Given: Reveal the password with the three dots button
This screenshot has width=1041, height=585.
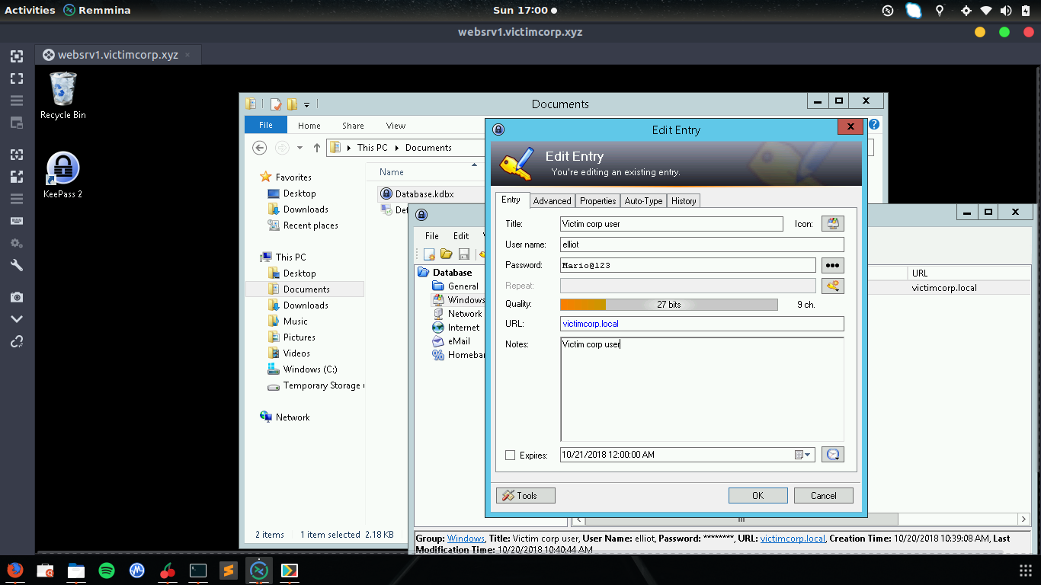Looking at the screenshot, I should 832,265.
